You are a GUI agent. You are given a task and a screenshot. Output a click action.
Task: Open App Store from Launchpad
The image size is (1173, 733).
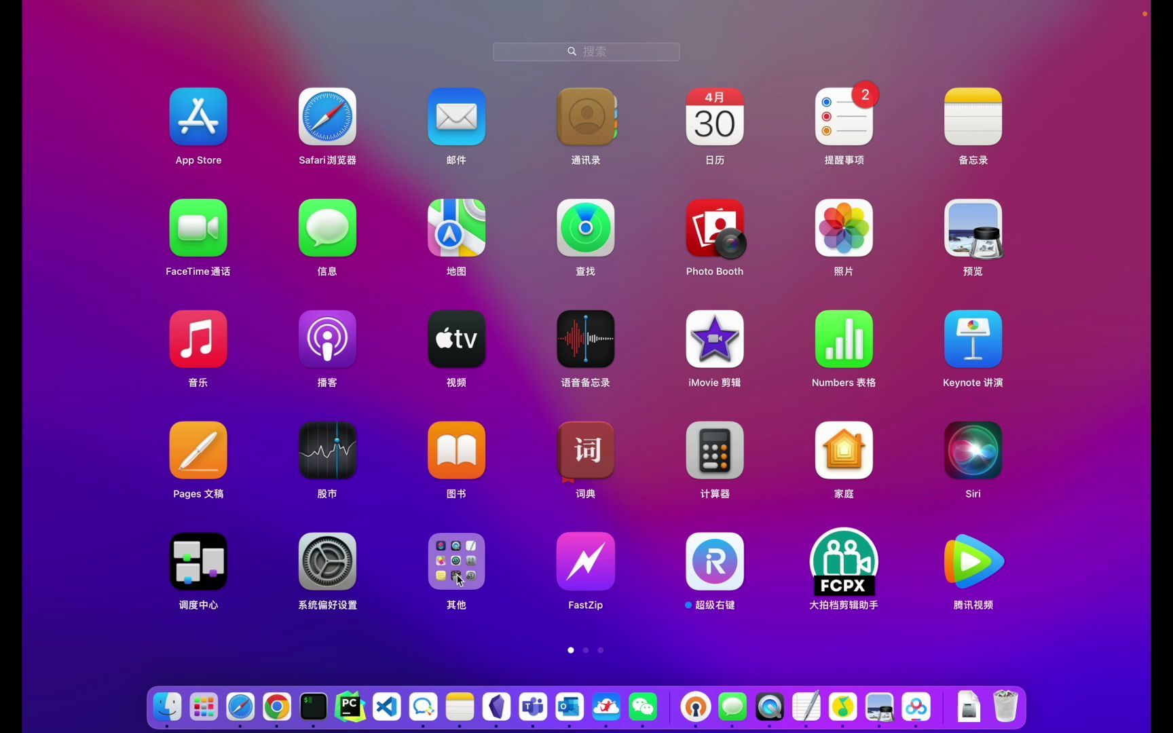tap(198, 117)
